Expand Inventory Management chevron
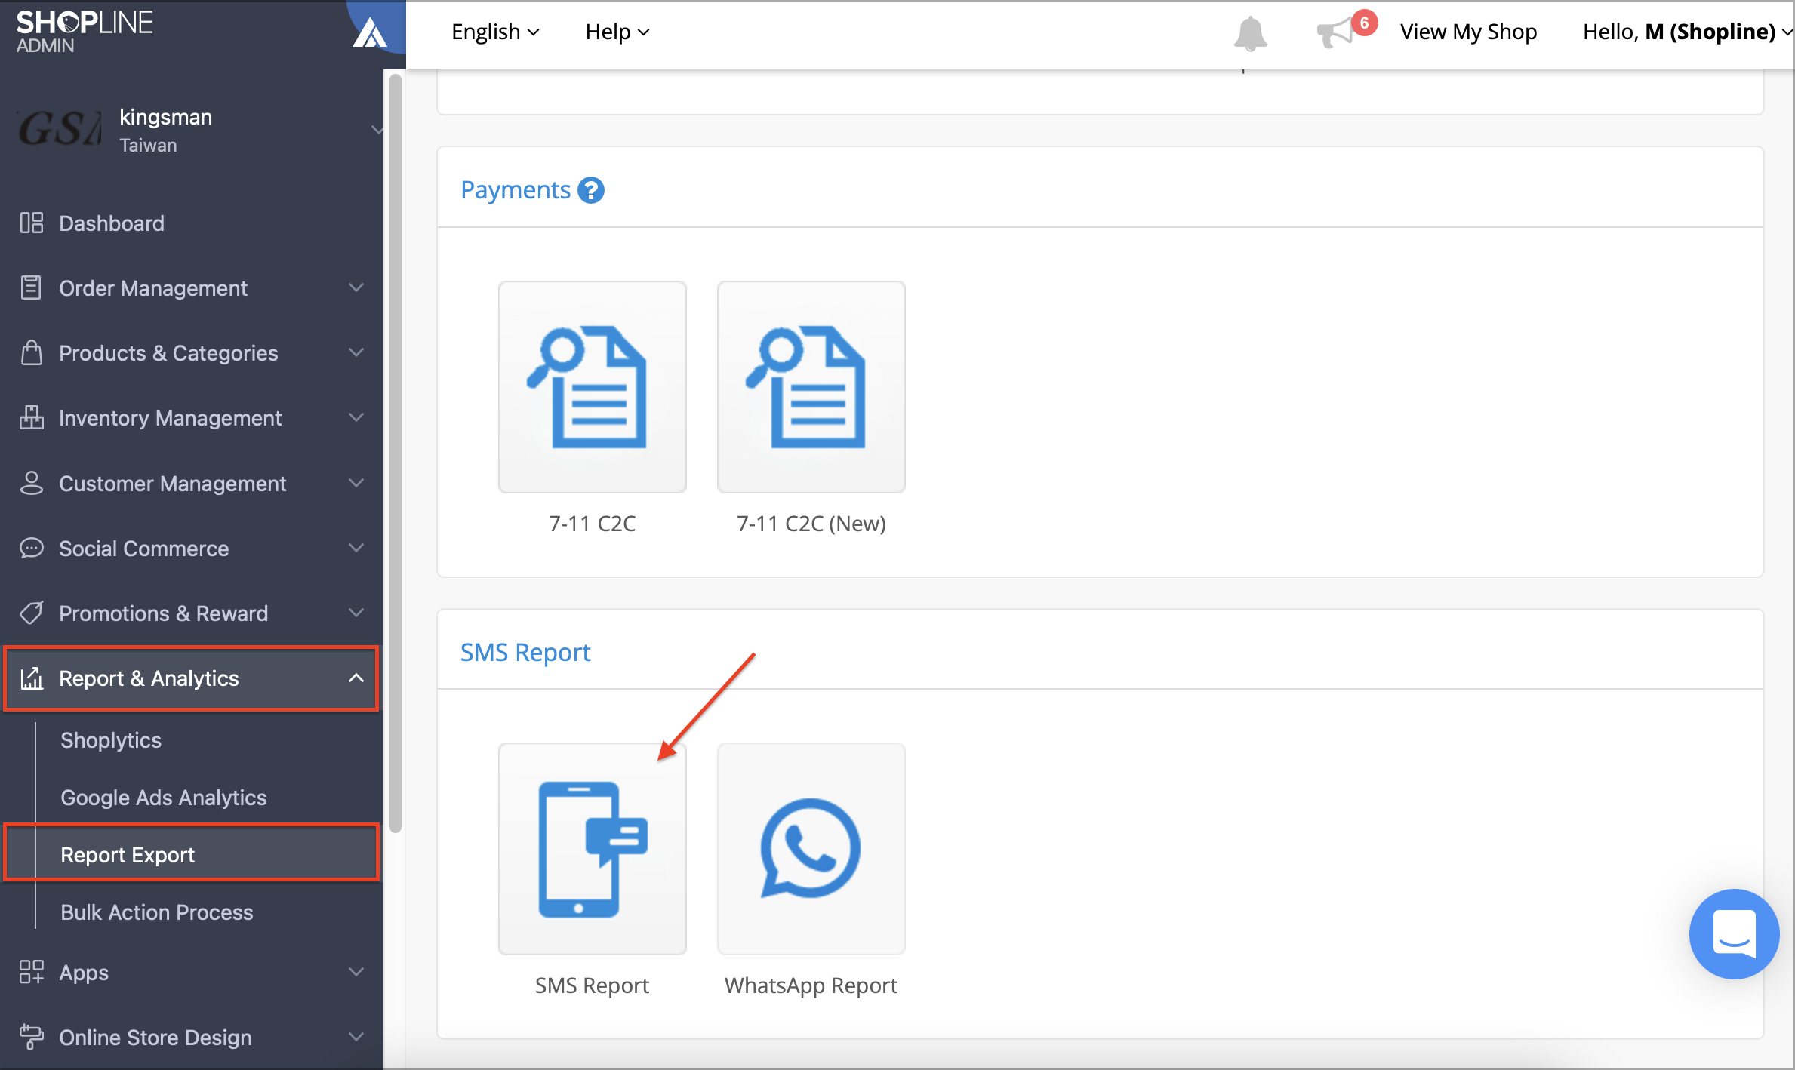Screen dimensions: 1795x1070 click(356, 417)
